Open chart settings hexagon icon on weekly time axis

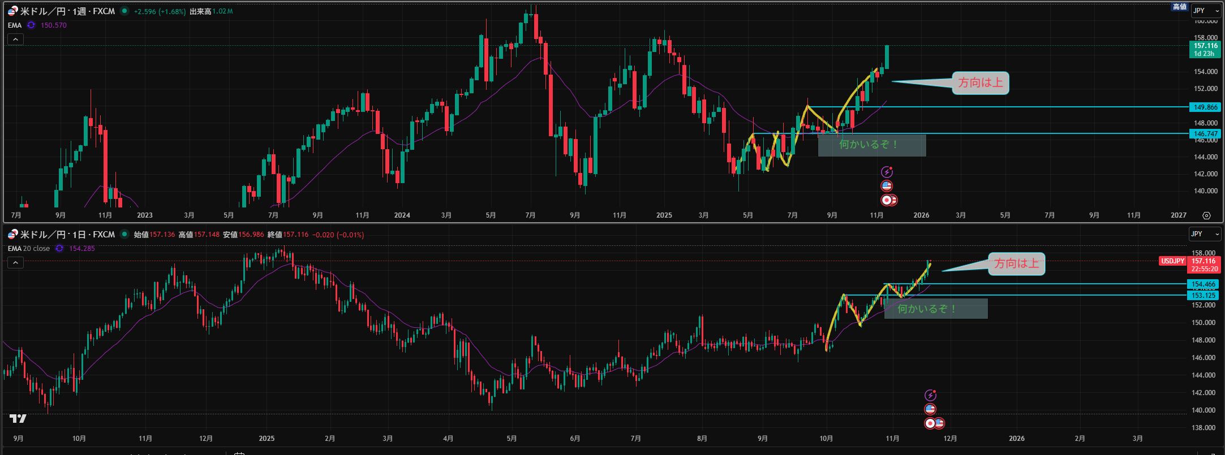pos(1206,215)
